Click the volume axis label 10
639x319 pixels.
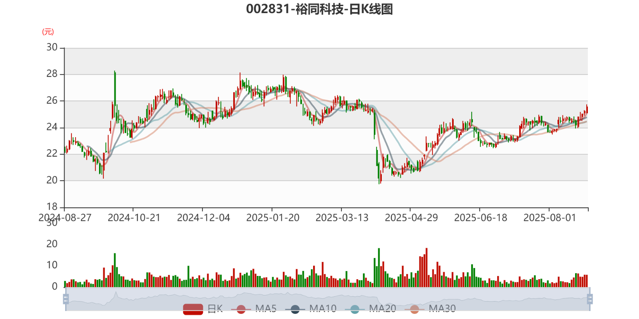point(52,265)
